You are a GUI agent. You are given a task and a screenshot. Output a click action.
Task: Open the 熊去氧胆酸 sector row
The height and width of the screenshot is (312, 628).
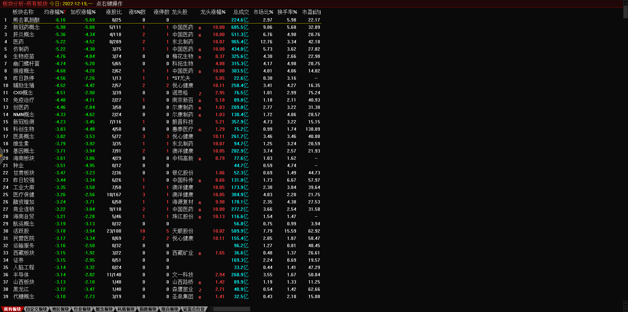(26, 20)
